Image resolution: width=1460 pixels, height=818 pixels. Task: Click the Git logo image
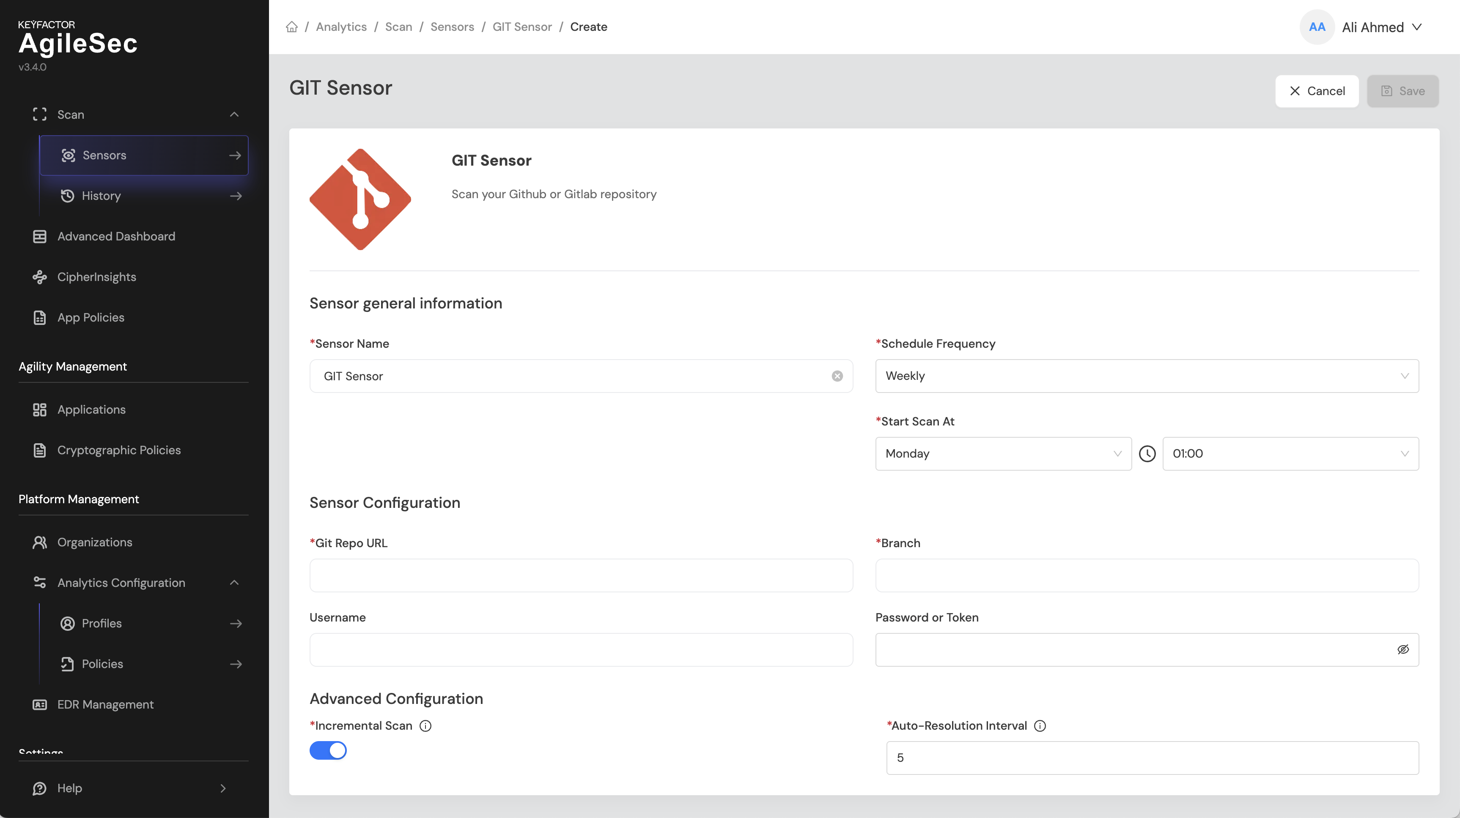pos(360,199)
